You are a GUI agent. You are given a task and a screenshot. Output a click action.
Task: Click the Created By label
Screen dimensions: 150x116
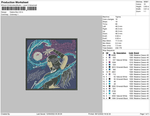pos(5,114)
